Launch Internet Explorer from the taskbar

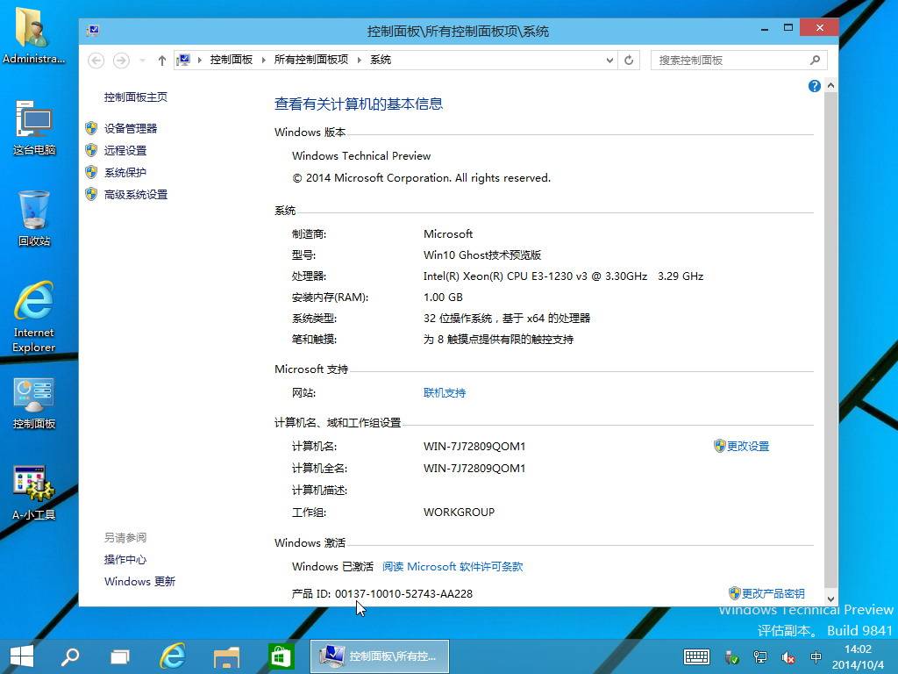[x=173, y=656]
